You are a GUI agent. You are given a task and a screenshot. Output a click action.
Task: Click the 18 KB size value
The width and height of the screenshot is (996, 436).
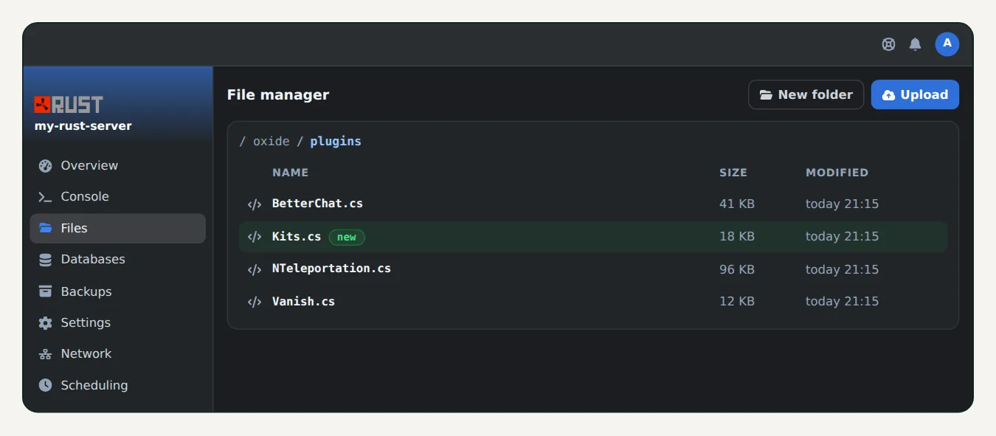pyautogui.click(x=737, y=236)
